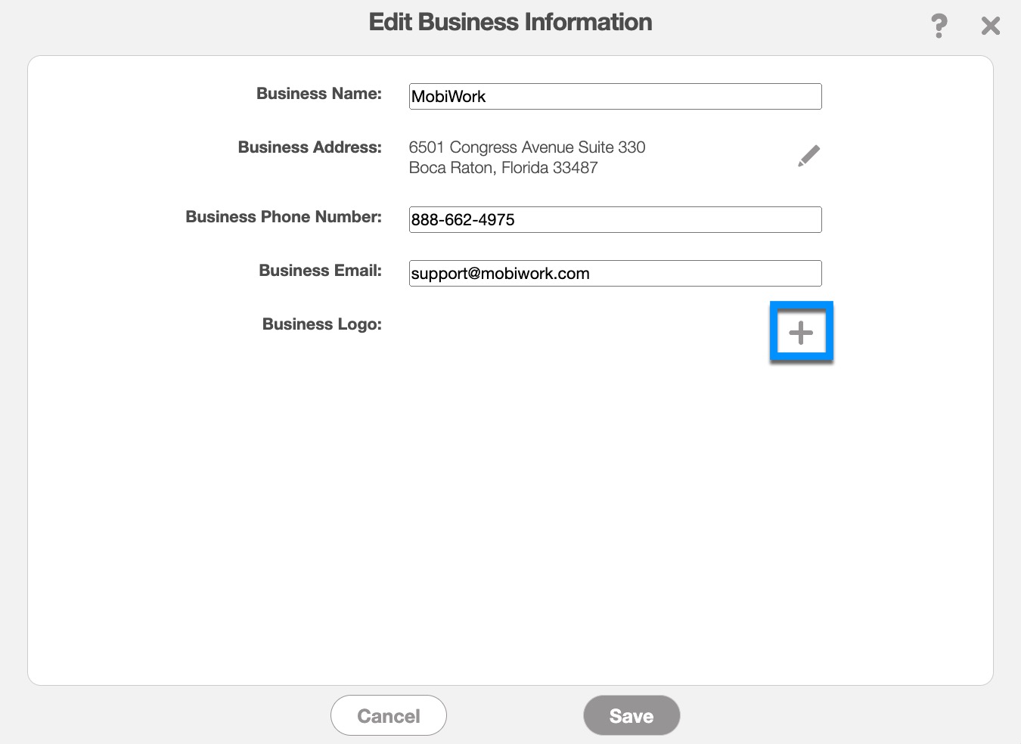Screen dimensions: 1021x744
Task: Open help via the question mark icon
Action: (x=939, y=26)
